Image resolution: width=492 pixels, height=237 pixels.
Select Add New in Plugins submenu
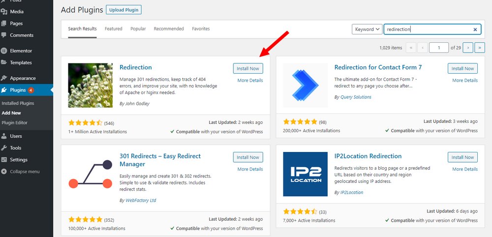click(x=11, y=113)
